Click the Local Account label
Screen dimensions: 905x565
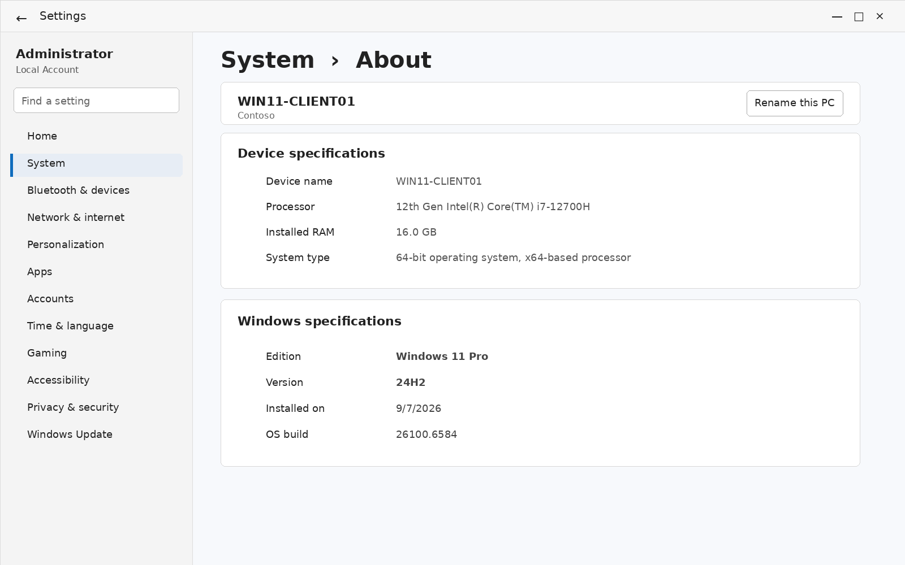[48, 69]
